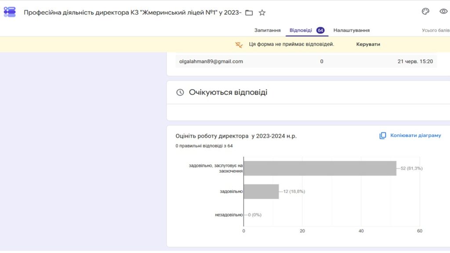
Task: Click Копіювати діаграму link
Action: point(415,135)
